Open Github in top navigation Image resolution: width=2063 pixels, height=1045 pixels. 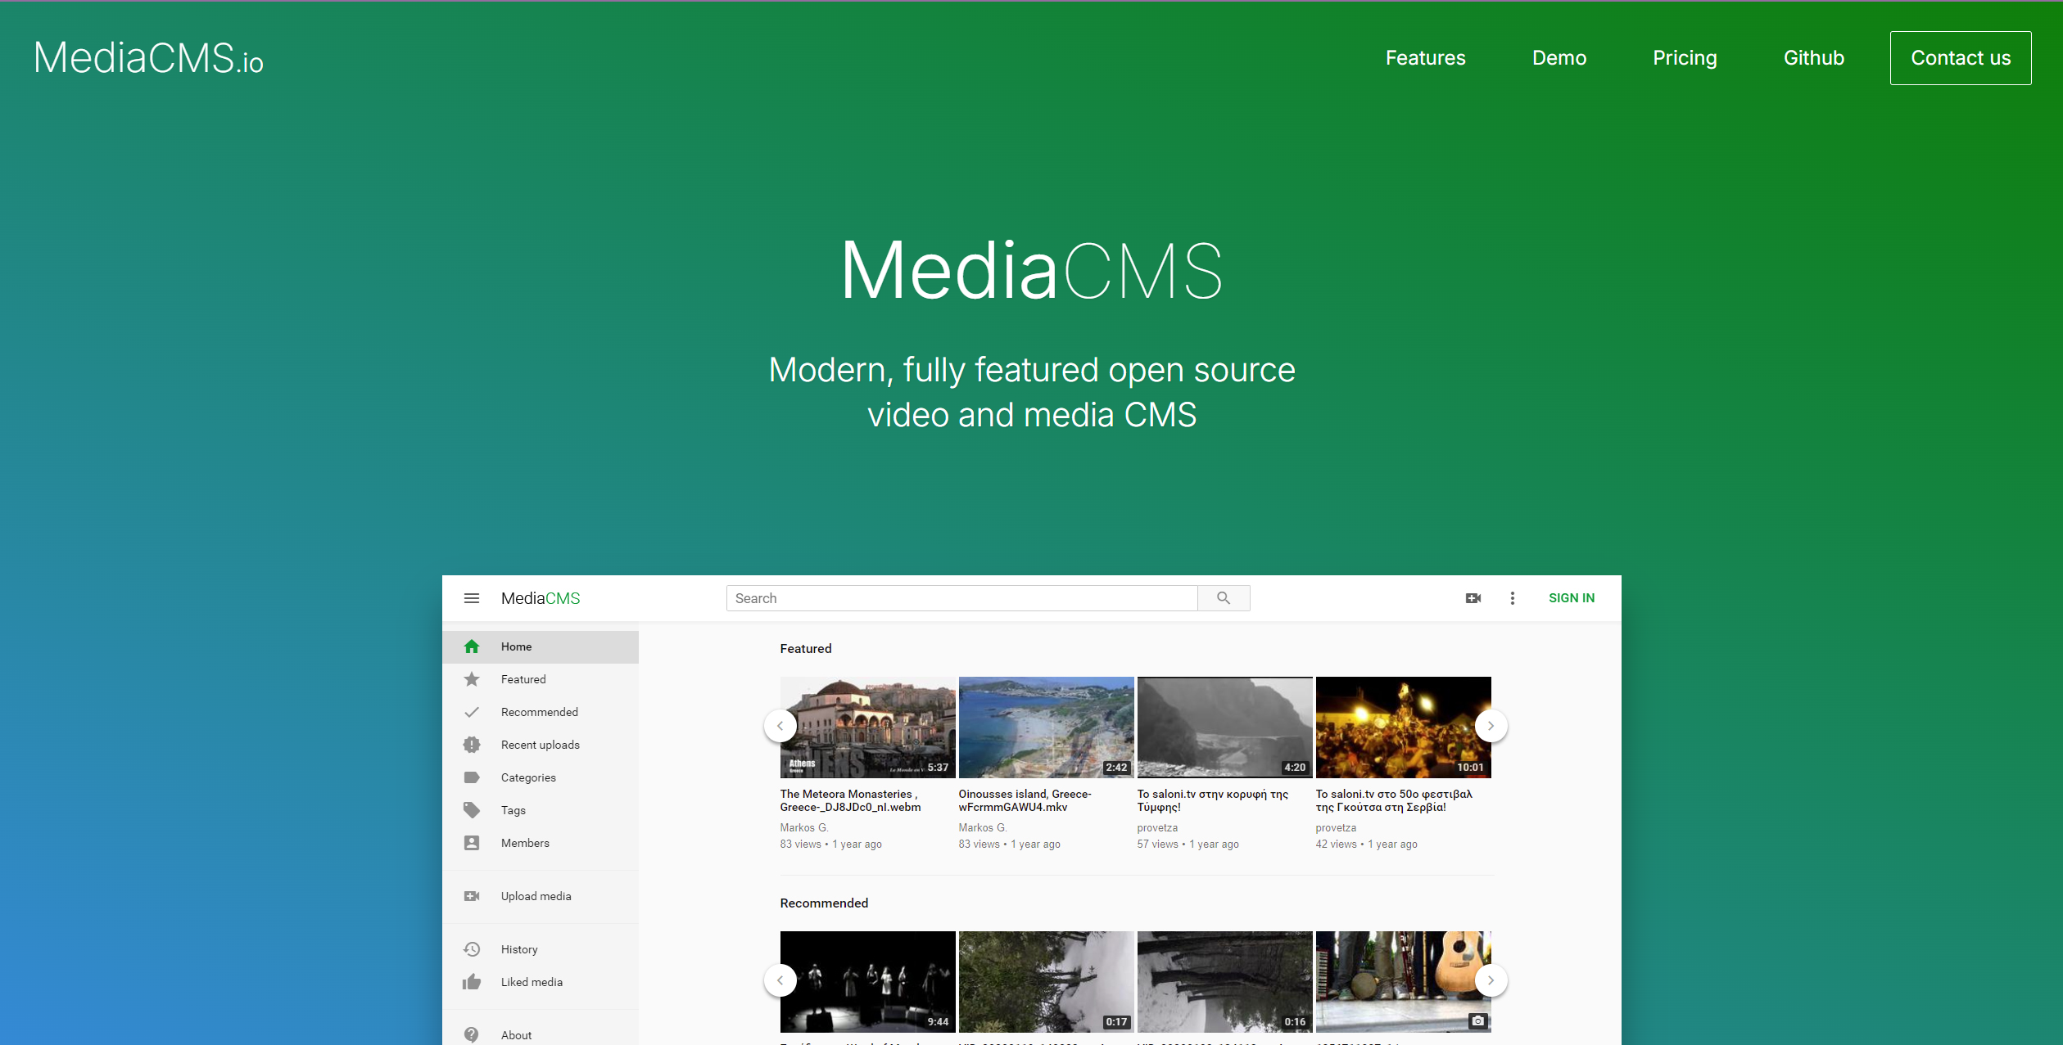pyautogui.click(x=1814, y=58)
